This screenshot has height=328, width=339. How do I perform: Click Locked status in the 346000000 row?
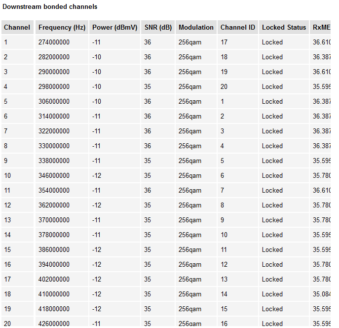tap(272, 176)
